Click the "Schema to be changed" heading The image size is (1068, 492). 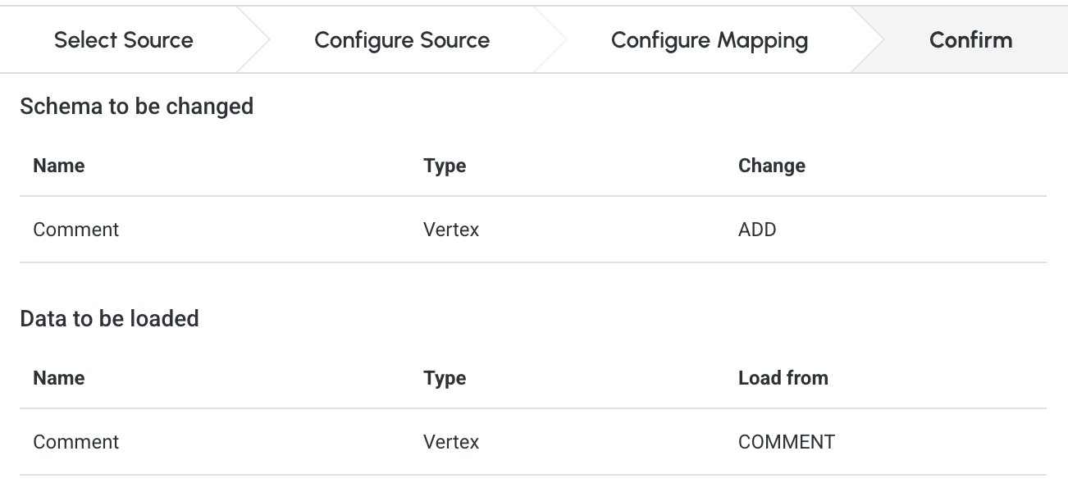tap(136, 107)
